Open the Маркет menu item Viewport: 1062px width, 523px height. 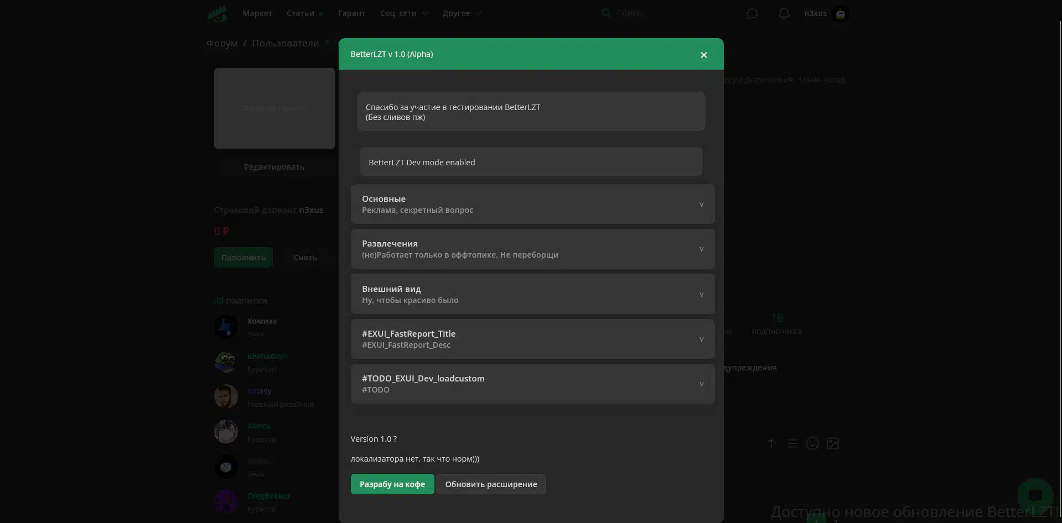(257, 13)
